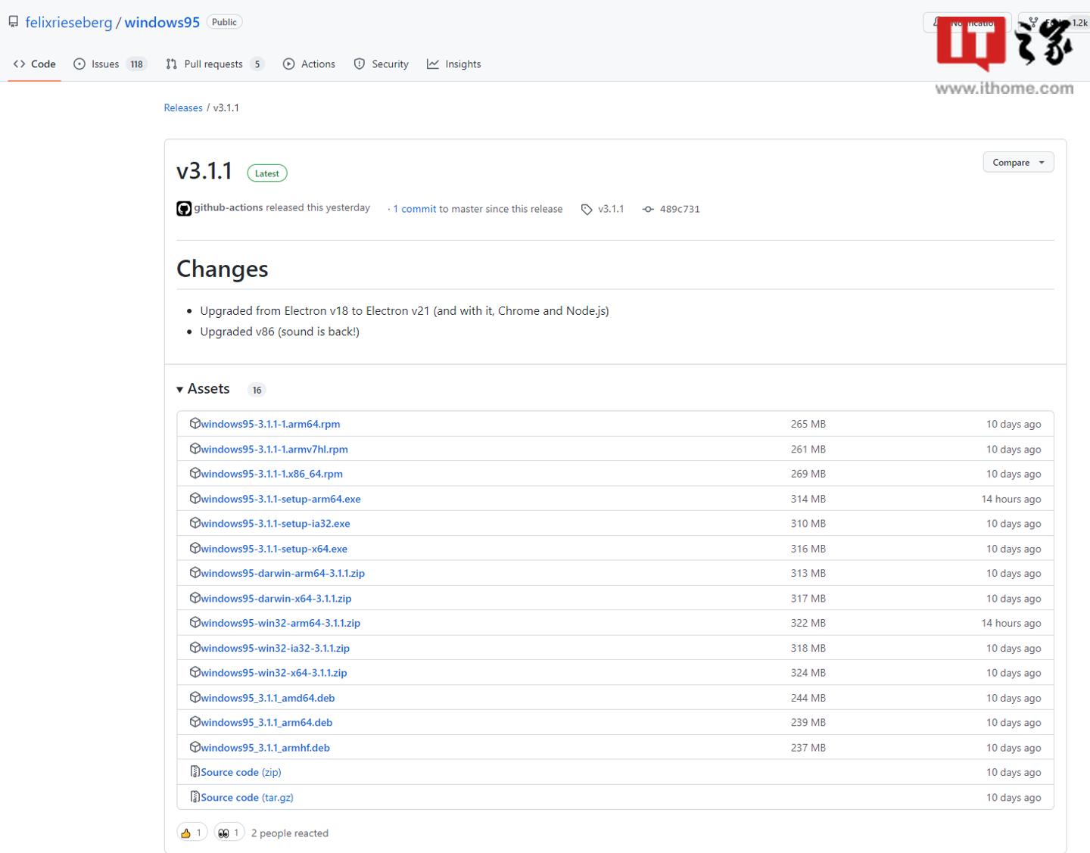Click the Issues circle icon
This screenshot has width=1090, height=853.
click(x=80, y=64)
